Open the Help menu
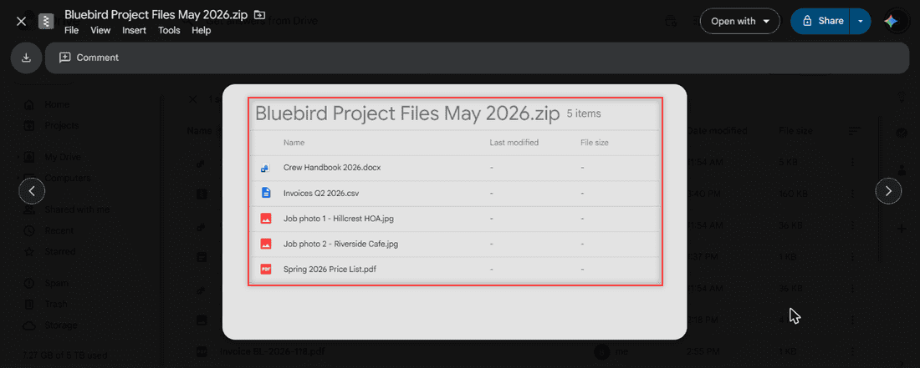The height and width of the screenshot is (368, 920). (202, 30)
